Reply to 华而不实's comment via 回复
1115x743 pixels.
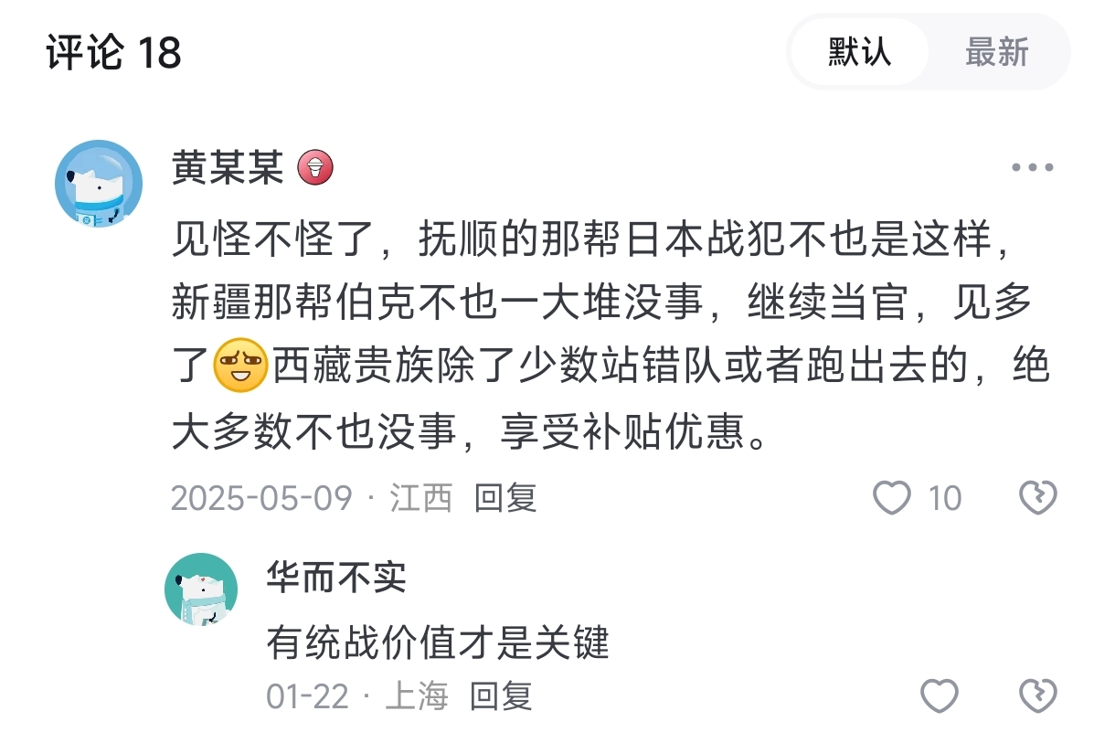(x=501, y=696)
